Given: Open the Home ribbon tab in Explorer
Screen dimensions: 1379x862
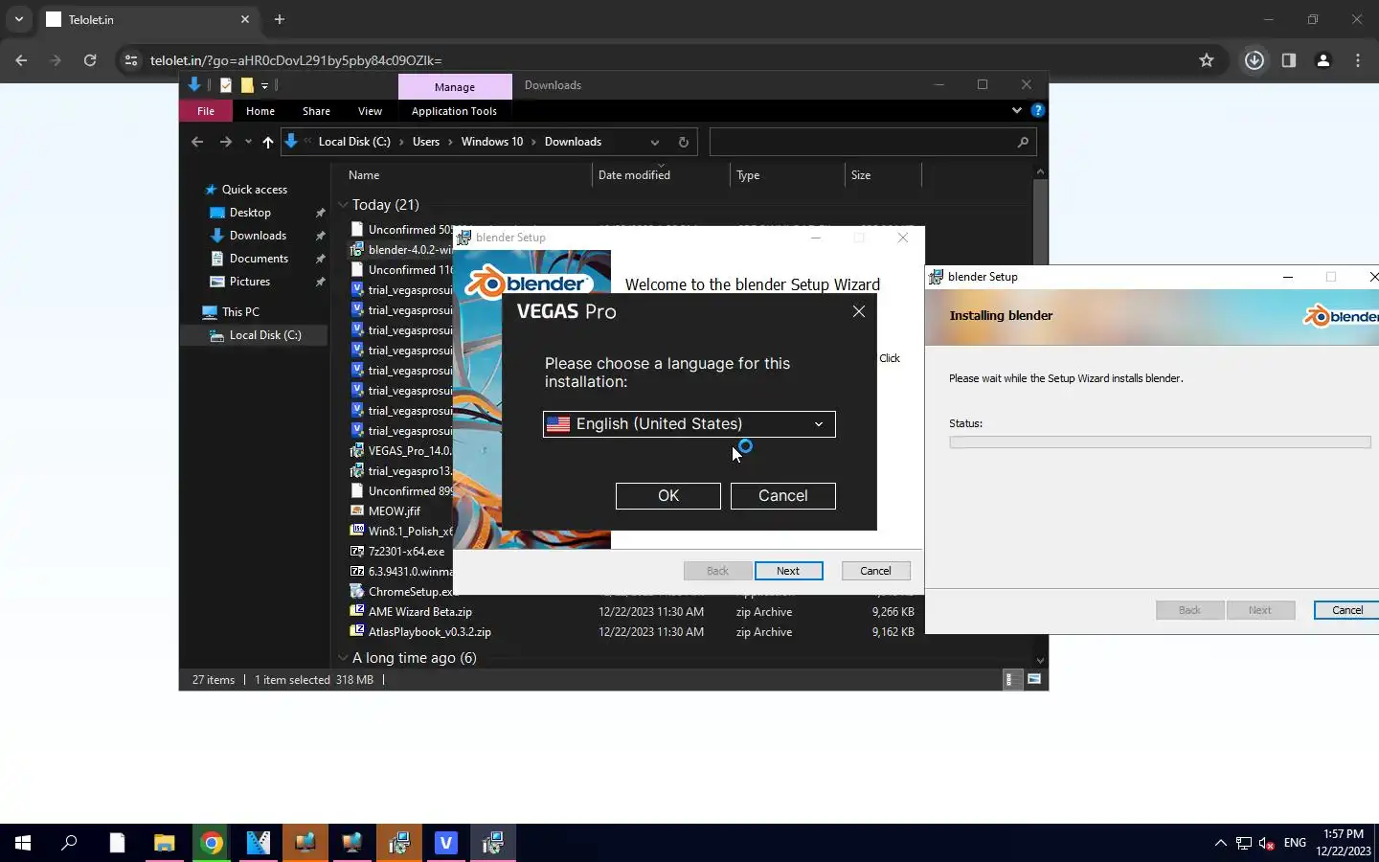Looking at the screenshot, I should (x=260, y=111).
